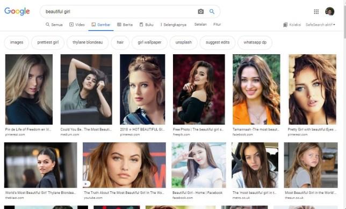
Task: Select the 'suggest edits' filter chip
Action: 218,42
